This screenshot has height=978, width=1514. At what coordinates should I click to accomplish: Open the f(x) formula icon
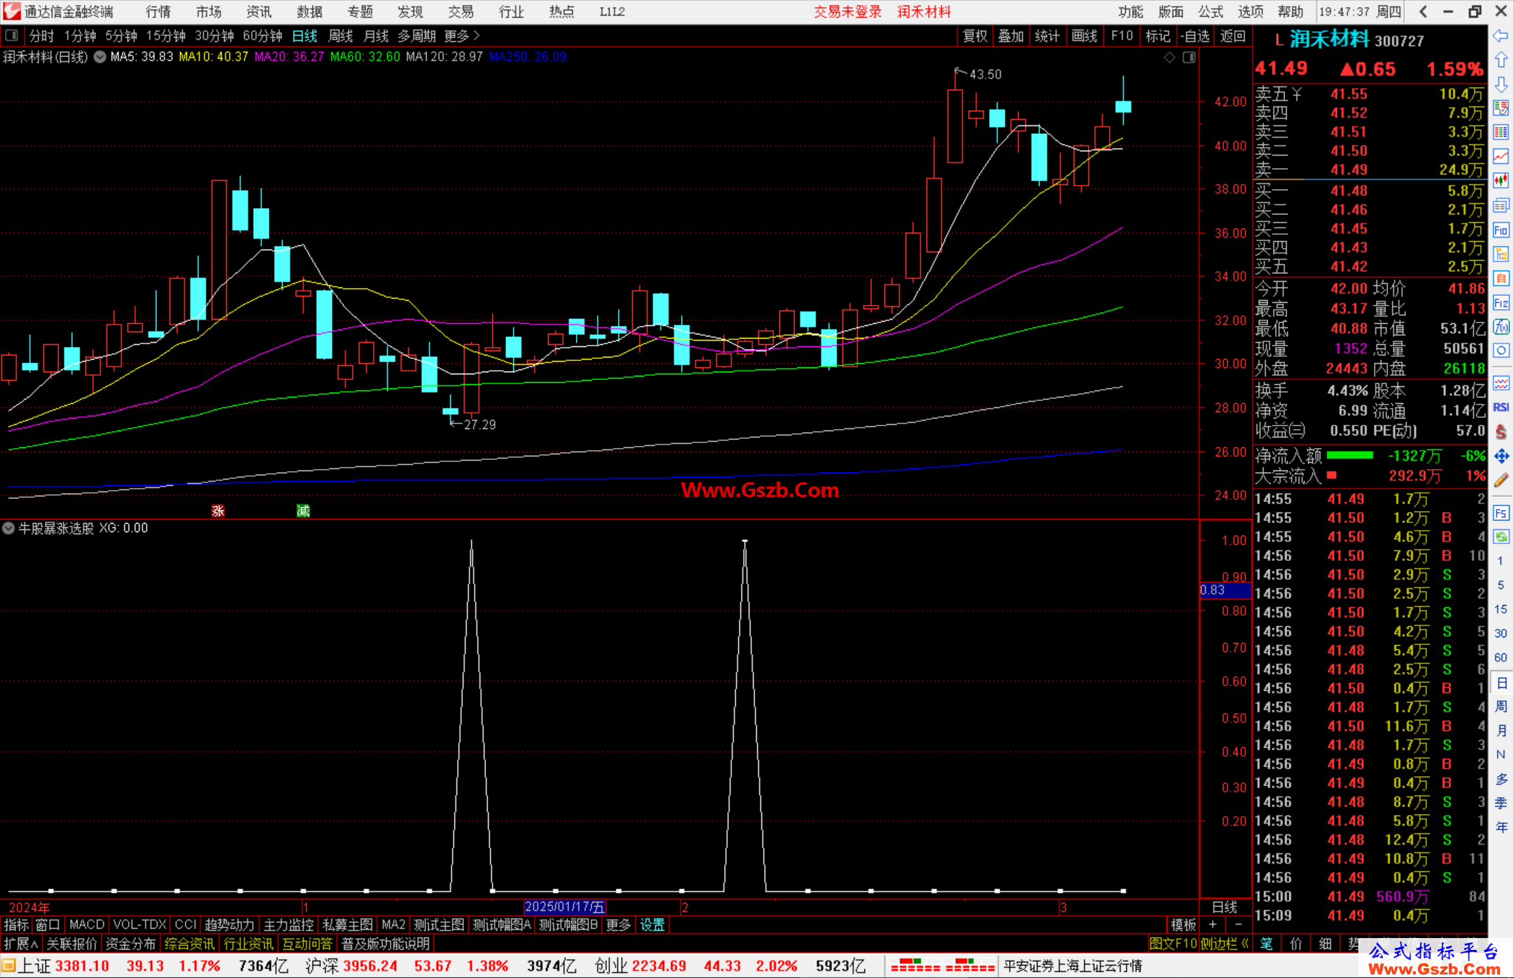tap(1501, 327)
